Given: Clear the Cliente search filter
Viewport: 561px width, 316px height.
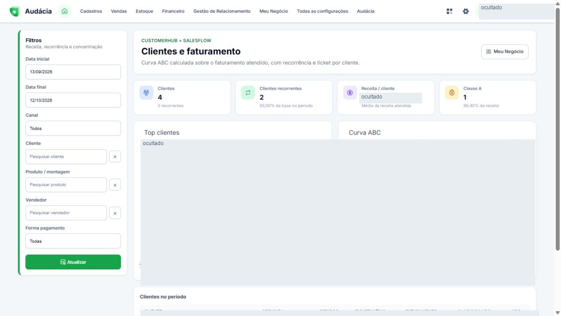Looking at the screenshot, I should coord(115,157).
